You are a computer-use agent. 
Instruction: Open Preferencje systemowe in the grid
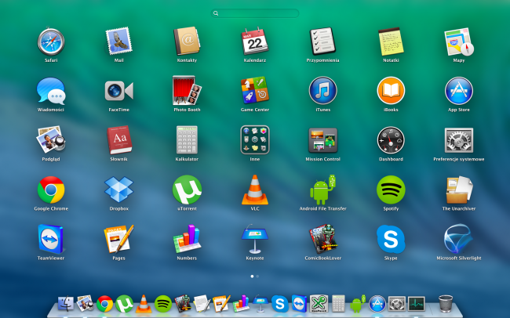coord(459,140)
